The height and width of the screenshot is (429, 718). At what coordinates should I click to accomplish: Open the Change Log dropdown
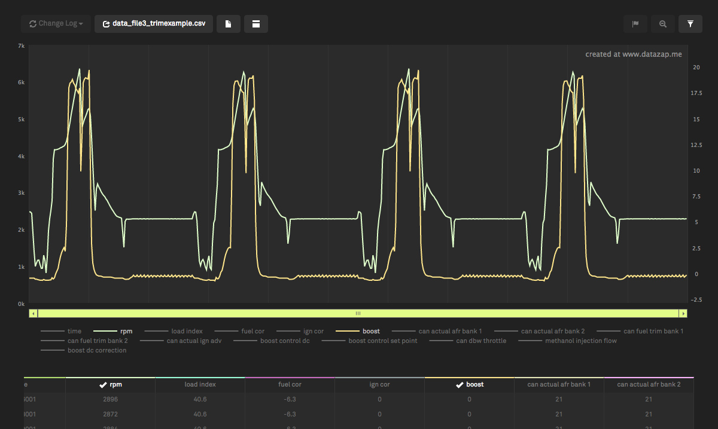click(56, 24)
